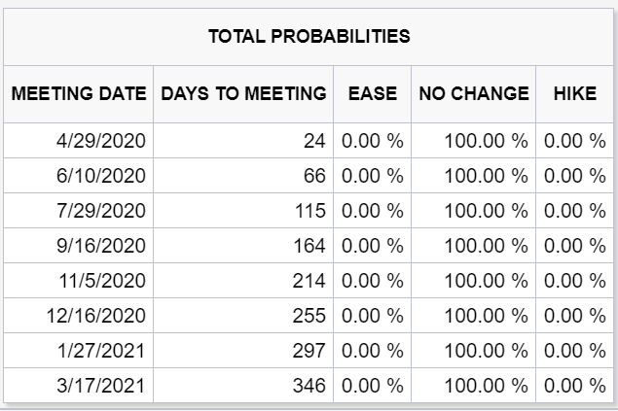Click the EASE column header
Screen dimensions: 618x411
373,93
